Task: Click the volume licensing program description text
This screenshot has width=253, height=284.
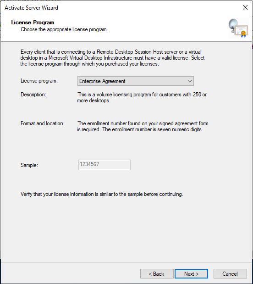Action: (x=142, y=97)
